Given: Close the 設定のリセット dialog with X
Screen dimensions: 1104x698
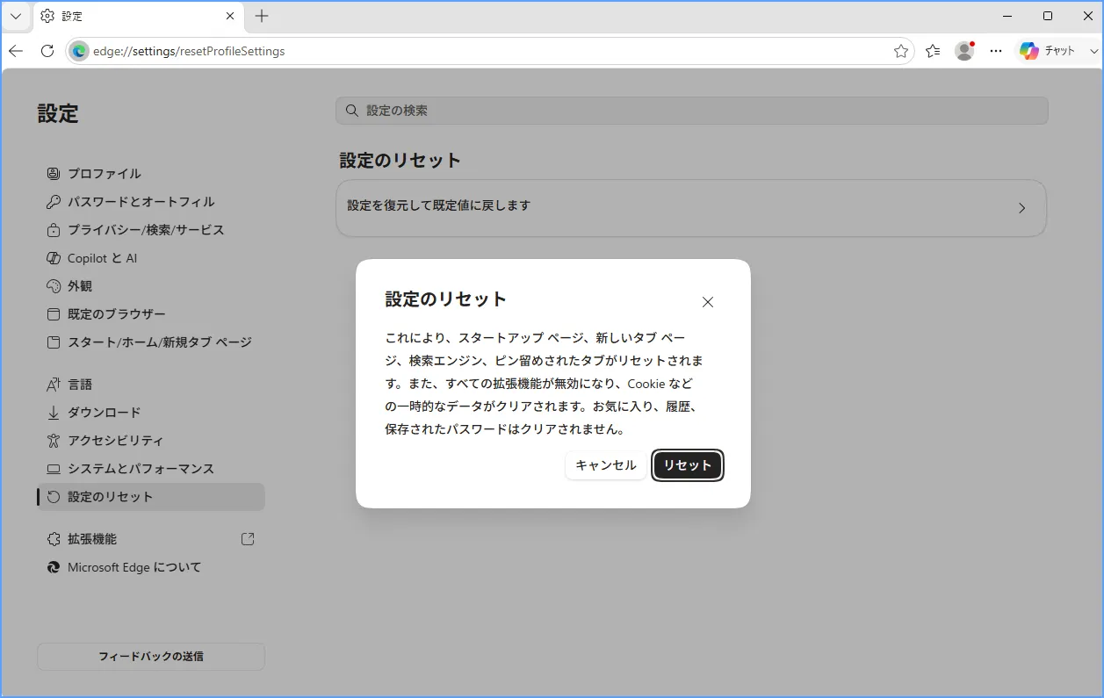Looking at the screenshot, I should 708,302.
